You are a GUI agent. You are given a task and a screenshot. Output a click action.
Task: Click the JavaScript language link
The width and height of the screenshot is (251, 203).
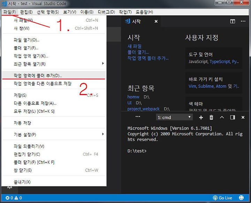click(x=198, y=62)
